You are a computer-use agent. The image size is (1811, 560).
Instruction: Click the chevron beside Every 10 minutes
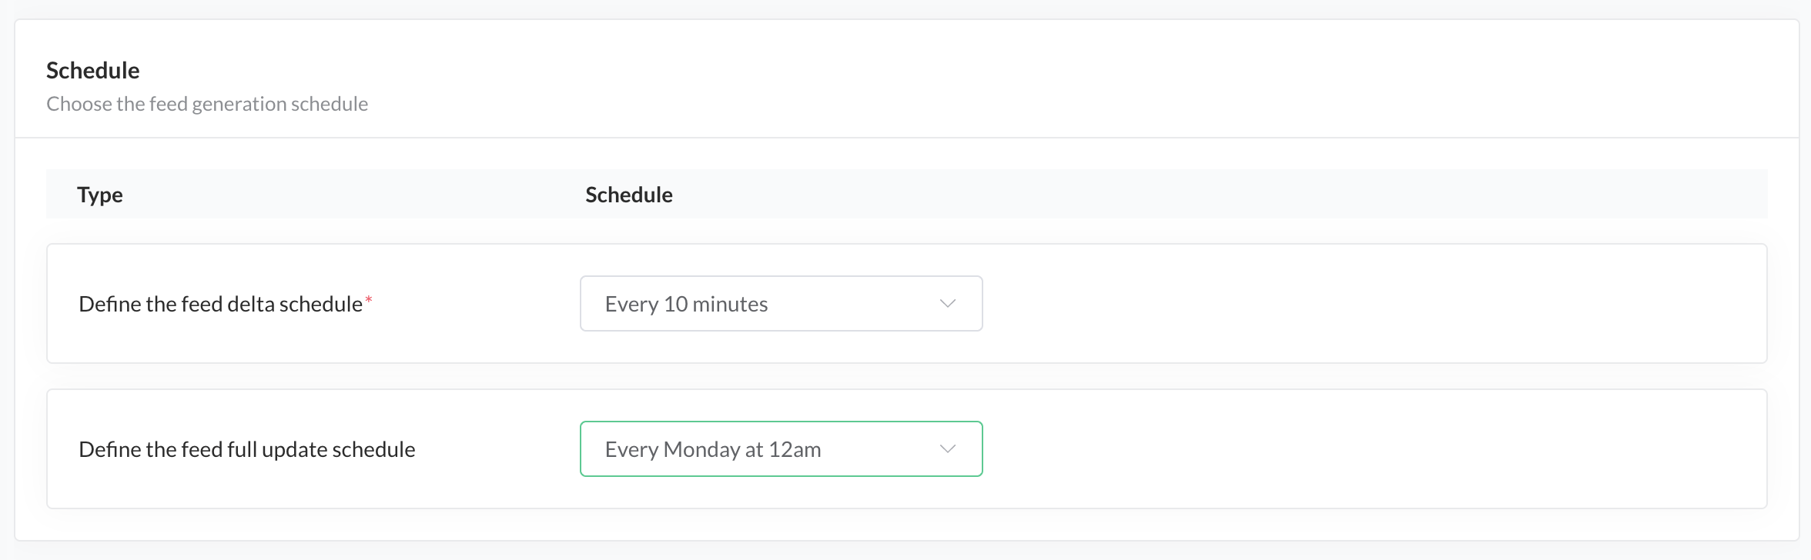[948, 304]
